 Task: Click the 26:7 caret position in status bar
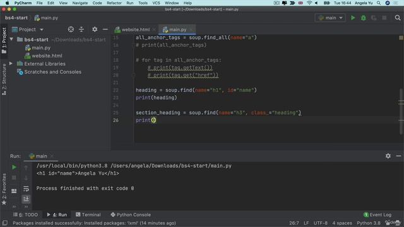coord(294,223)
